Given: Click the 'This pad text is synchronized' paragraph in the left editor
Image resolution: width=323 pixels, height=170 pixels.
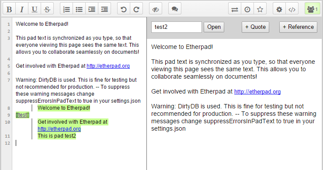Looking at the screenshot, I should pyautogui.click(x=77, y=45).
